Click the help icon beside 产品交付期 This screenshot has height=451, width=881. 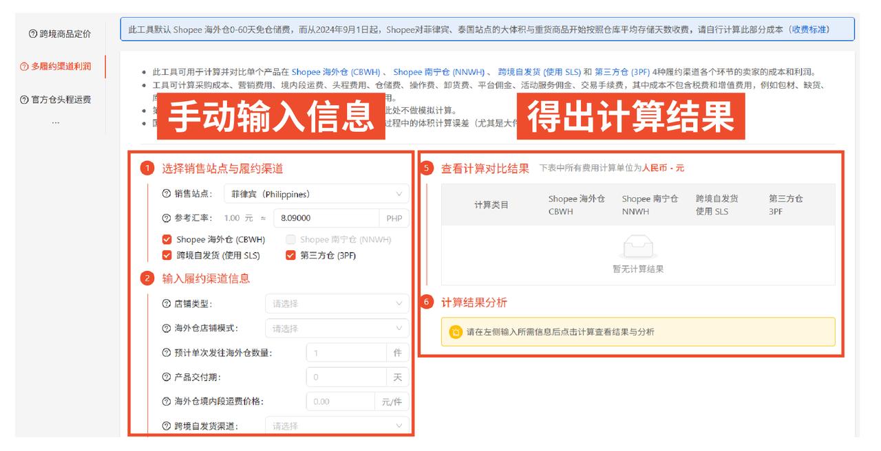[x=166, y=377]
